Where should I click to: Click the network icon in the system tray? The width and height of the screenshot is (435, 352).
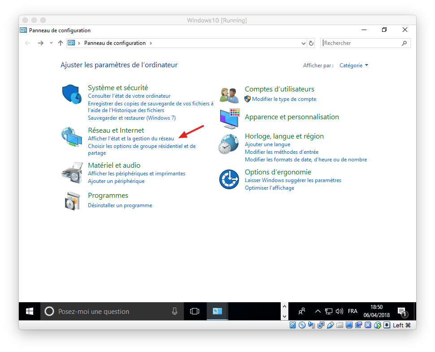click(328, 311)
